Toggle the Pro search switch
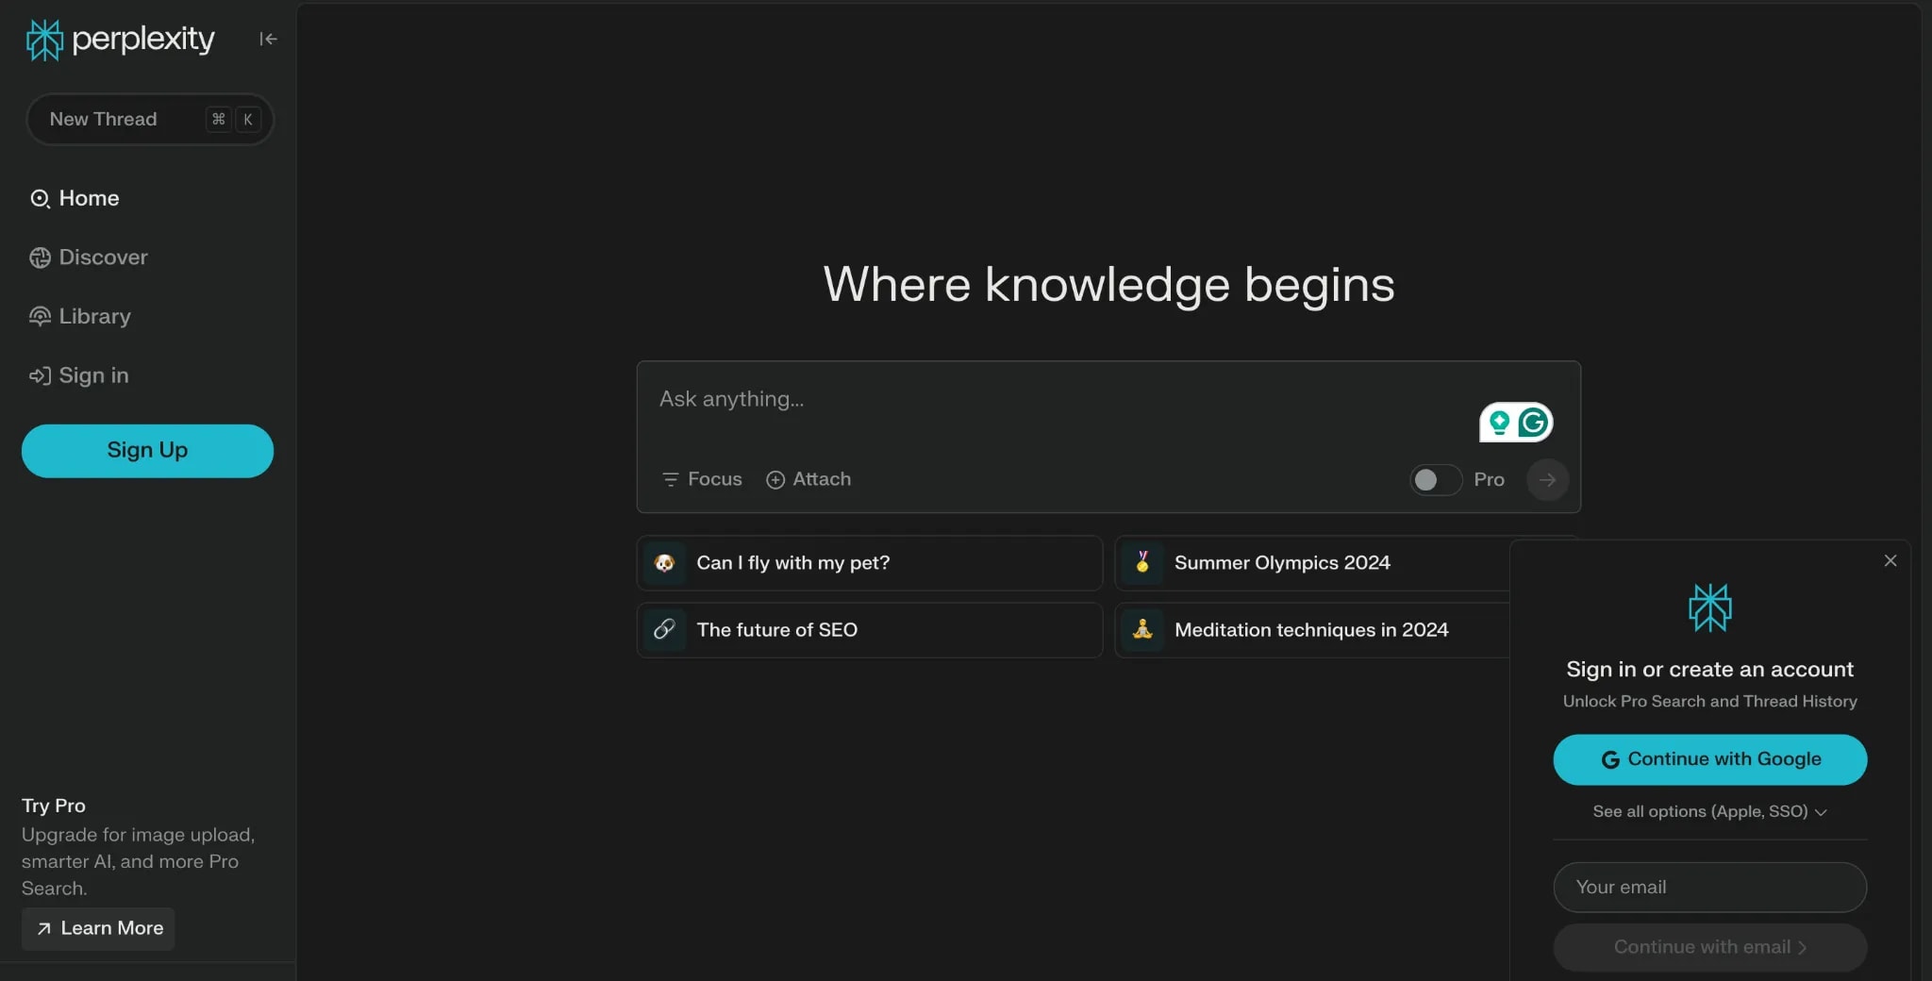This screenshot has height=981, width=1932. tap(1435, 480)
